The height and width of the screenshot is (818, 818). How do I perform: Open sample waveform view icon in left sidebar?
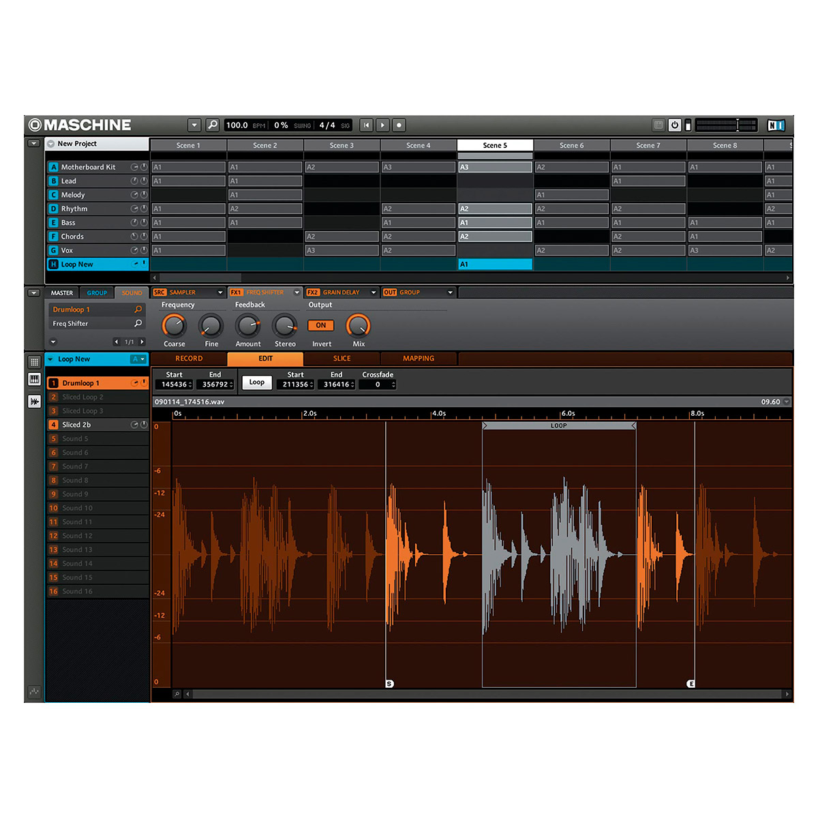pyautogui.click(x=34, y=402)
